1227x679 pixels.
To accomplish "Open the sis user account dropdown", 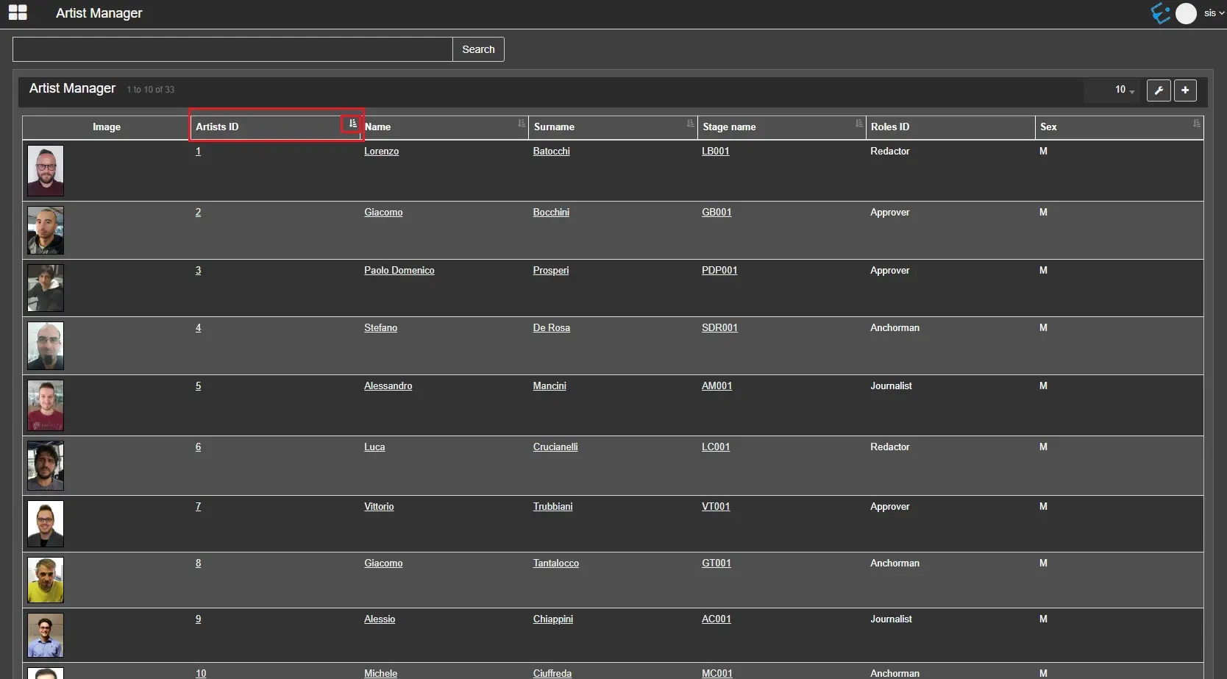I will pos(1214,13).
